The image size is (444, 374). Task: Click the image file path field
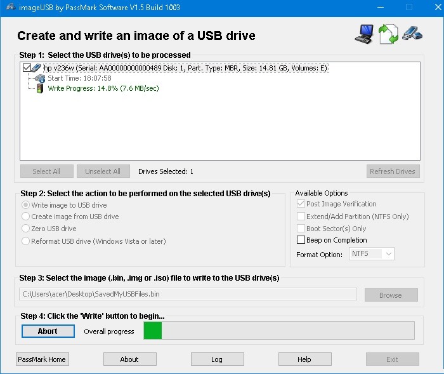coord(188,294)
